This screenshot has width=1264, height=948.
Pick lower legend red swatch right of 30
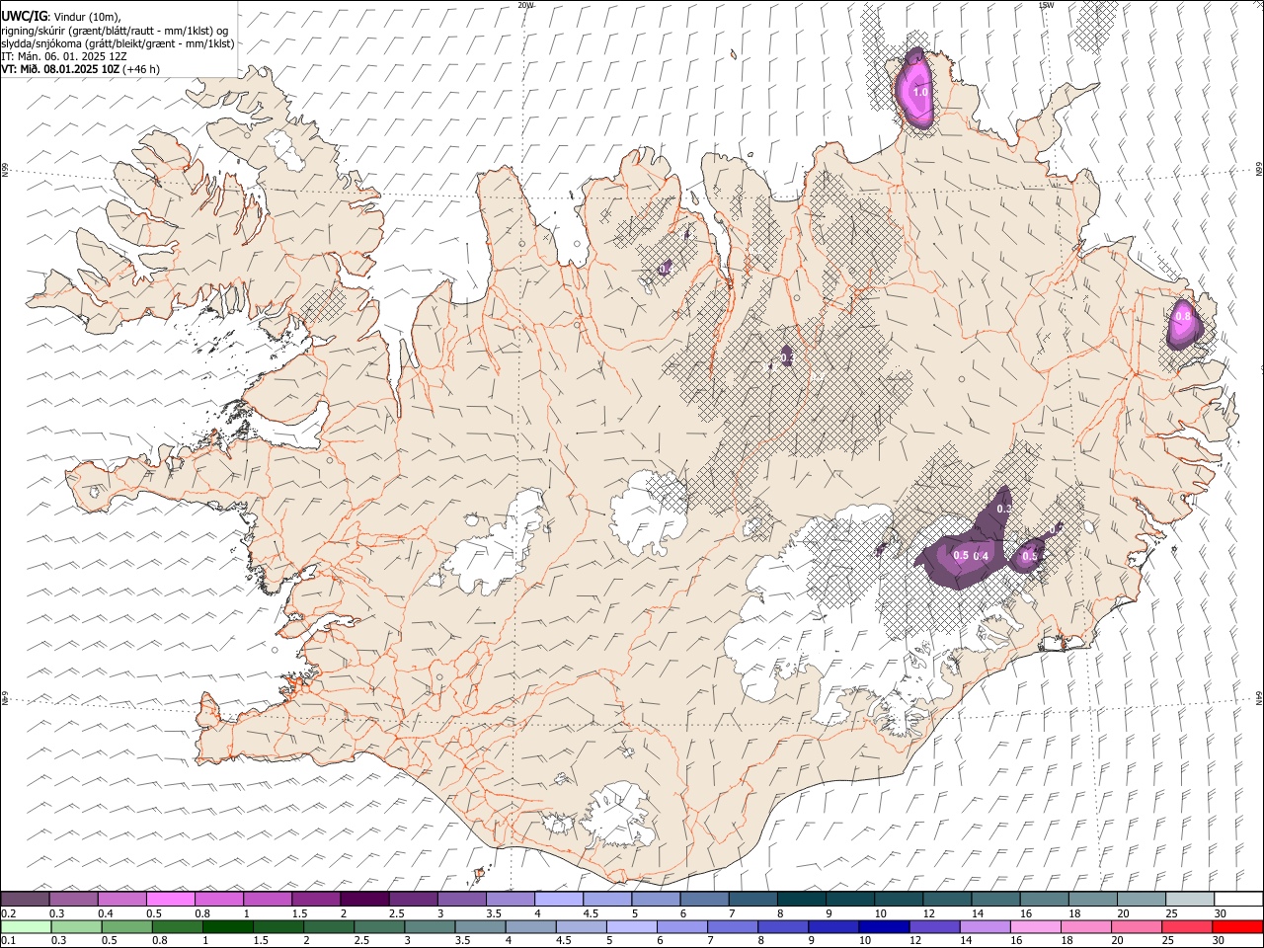[x=1236, y=926]
